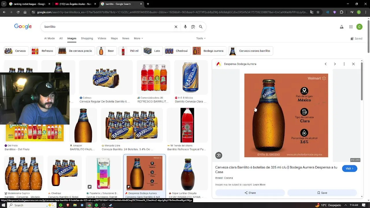Share the previewed image
Viewport: 370px width, 208px height.
pos(250,193)
